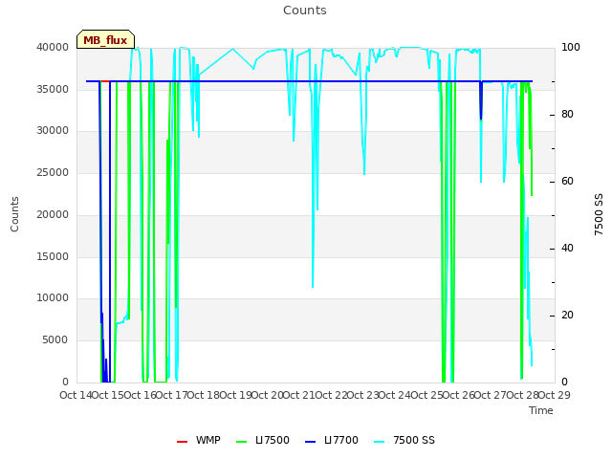This screenshot has width=612, height=459.
Task: Click the Oct 29 x-axis date label
Action: click(555, 395)
